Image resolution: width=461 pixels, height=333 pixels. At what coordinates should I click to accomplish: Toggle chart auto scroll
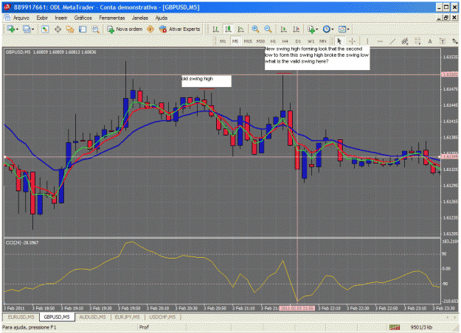point(283,29)
